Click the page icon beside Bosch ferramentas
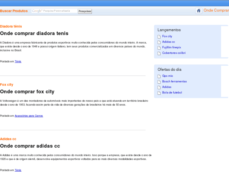 (159, 82)
